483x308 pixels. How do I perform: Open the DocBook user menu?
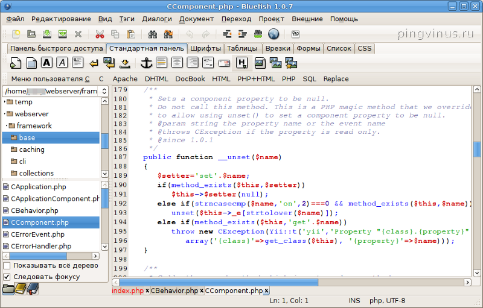pos(190,79)
